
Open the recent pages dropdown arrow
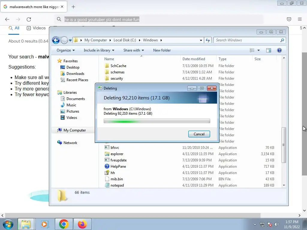pos(70,40)
